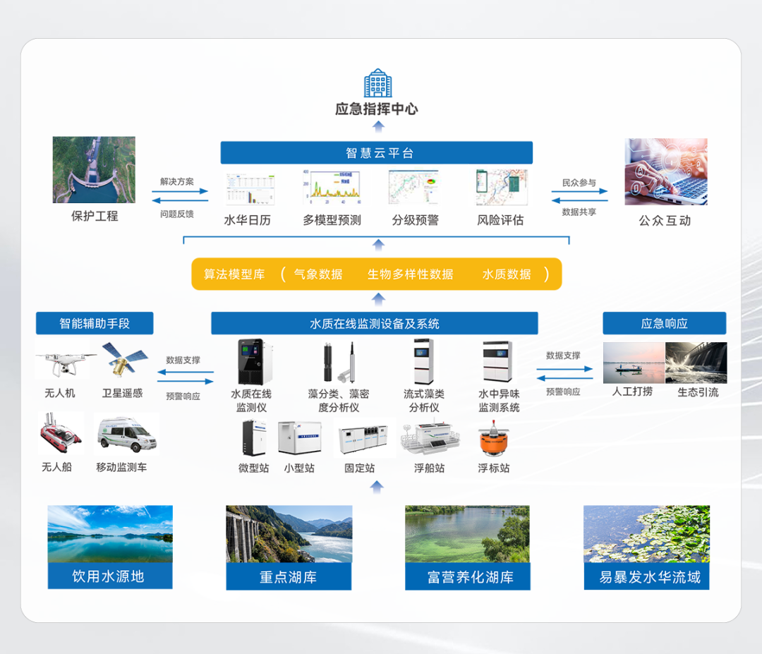Select the floating boat station (浮船站) icon
Image resolution: width=762 pixels, height=654 pixels.
(429, 438)
